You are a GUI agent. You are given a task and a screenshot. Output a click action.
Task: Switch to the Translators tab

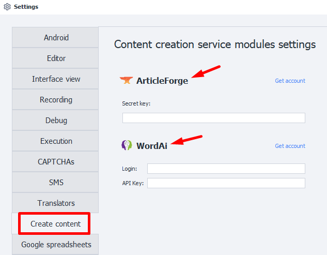56,203
